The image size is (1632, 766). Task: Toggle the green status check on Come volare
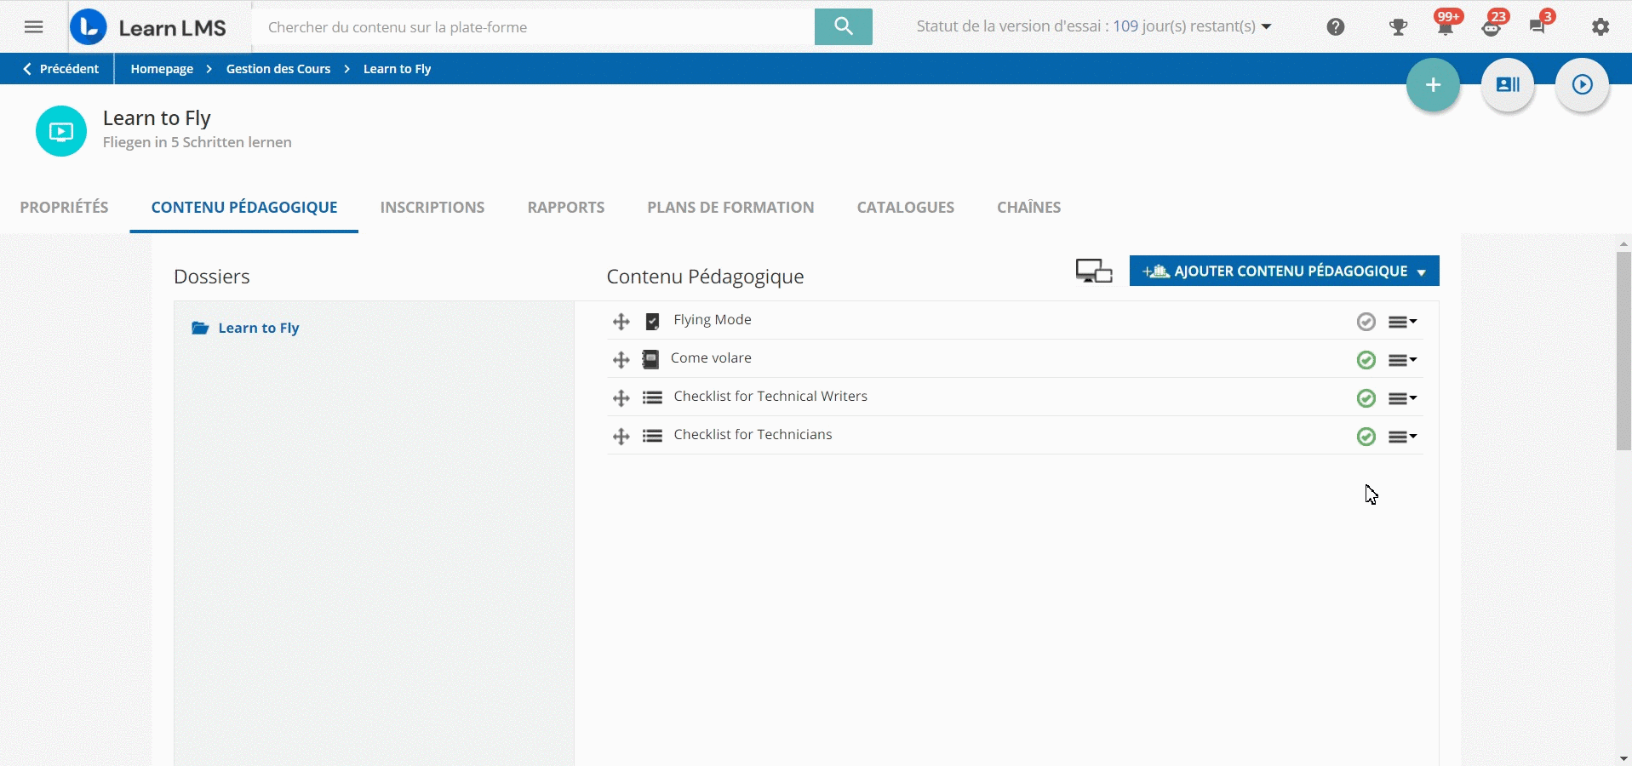[x=1366, y=359]
